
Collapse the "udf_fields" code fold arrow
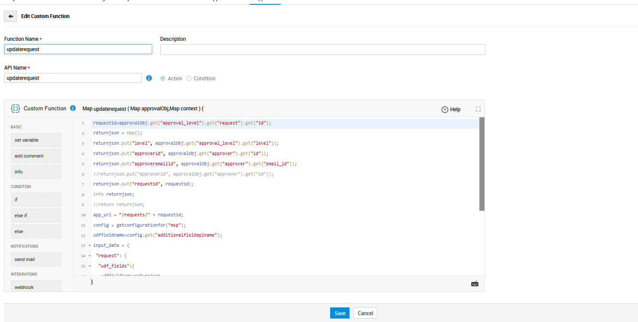click(x=89, y=266)
